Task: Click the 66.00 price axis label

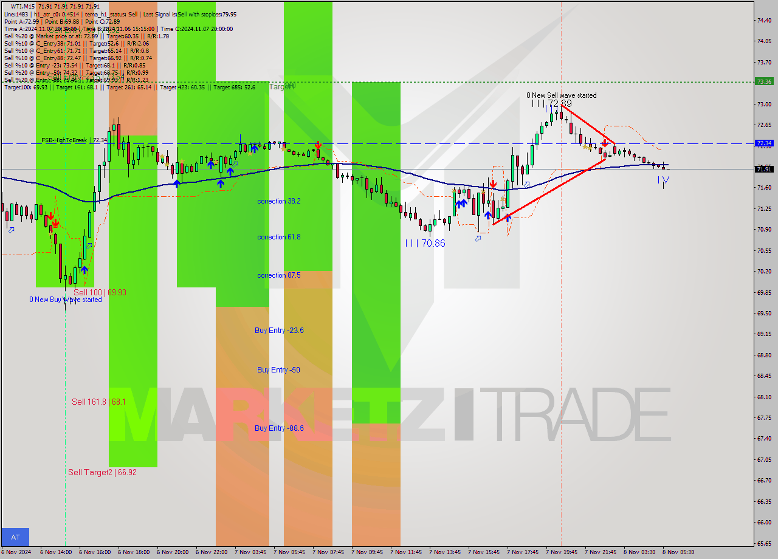Action: (764, 523)
